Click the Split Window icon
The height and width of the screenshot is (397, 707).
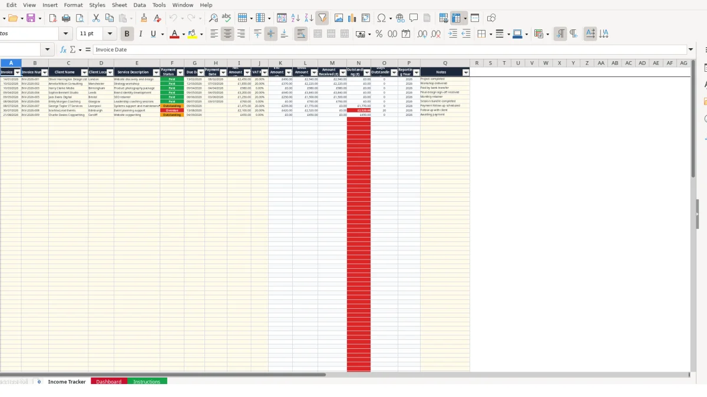pos(475,18)
